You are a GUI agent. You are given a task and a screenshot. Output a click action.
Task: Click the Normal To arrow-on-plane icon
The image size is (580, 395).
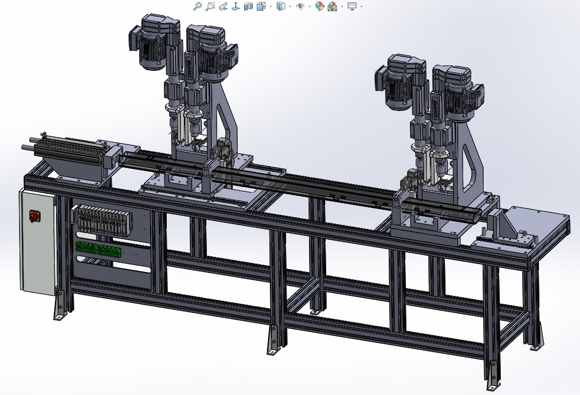(x=235, y=6)
